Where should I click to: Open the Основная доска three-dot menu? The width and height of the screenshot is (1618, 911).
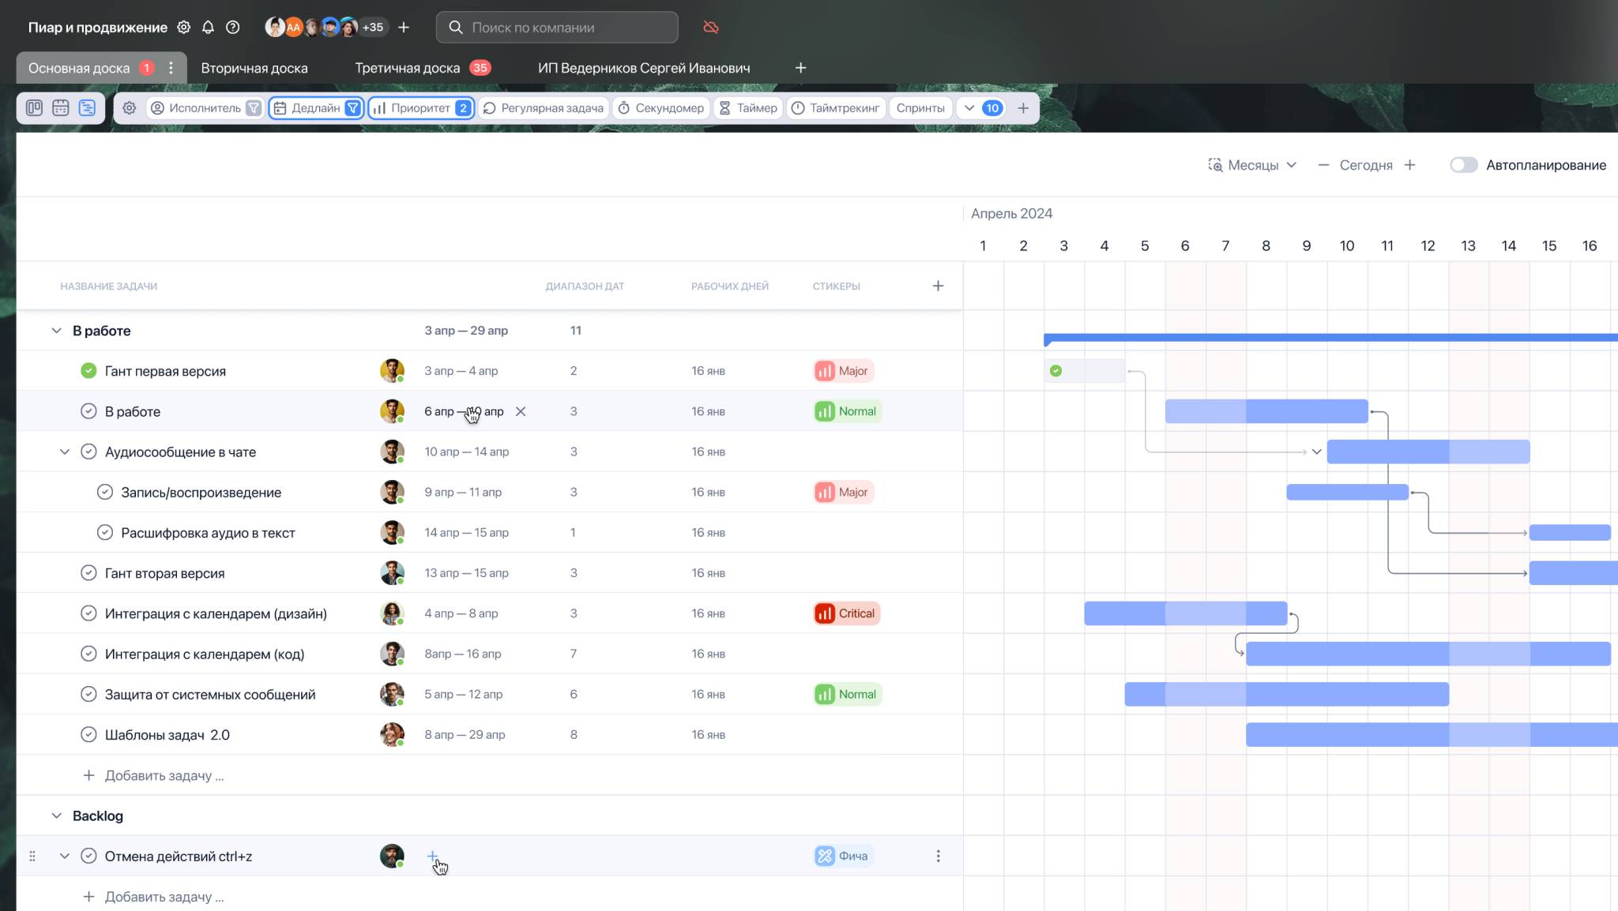tap(171, 68)
